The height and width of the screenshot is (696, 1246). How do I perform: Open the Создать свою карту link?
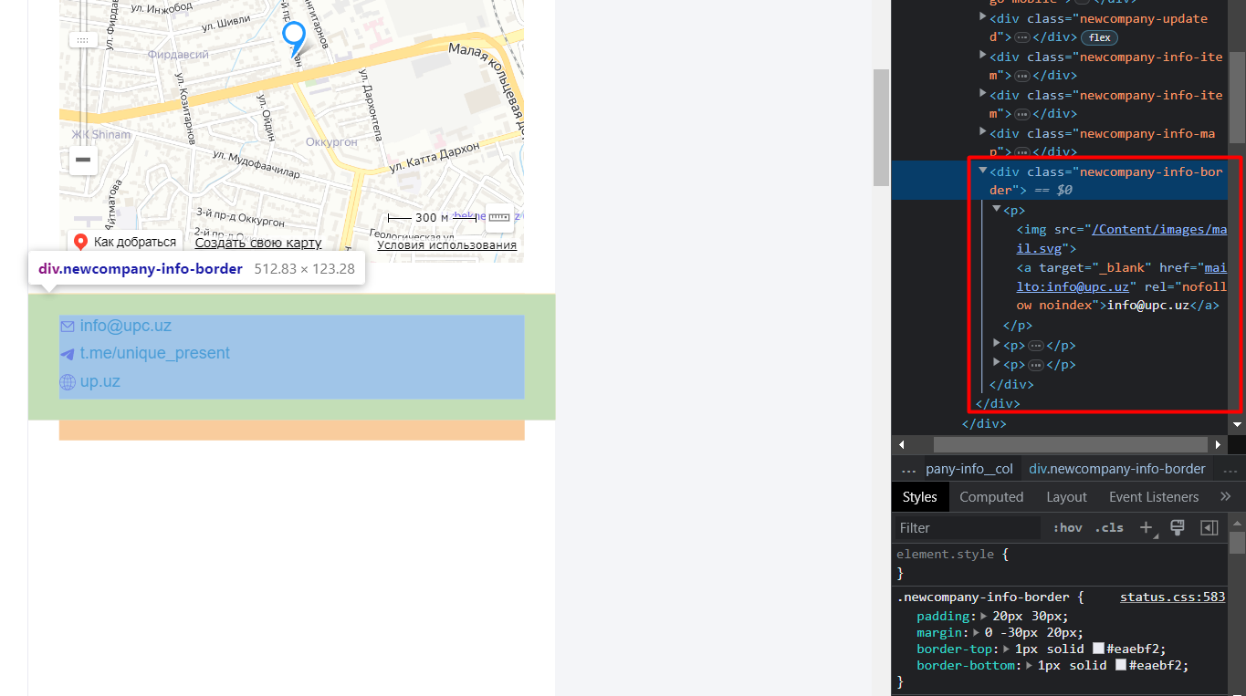coord(258,243)
